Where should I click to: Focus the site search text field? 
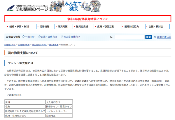(129, 37)
